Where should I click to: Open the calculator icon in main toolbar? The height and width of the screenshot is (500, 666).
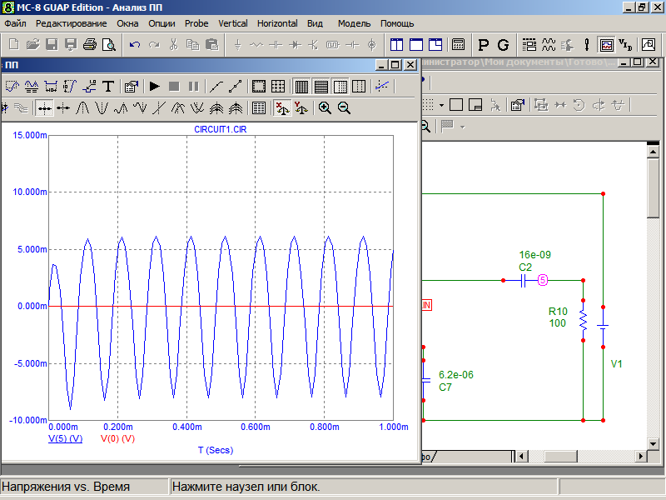click(458, 44)
